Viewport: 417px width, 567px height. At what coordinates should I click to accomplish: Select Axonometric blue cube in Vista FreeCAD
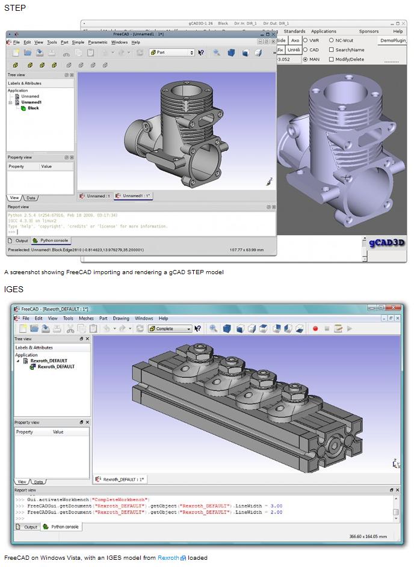(x=227, y=328)
